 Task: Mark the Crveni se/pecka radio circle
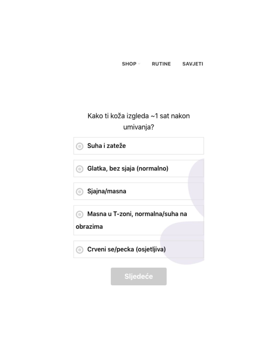tap(80, 250)
